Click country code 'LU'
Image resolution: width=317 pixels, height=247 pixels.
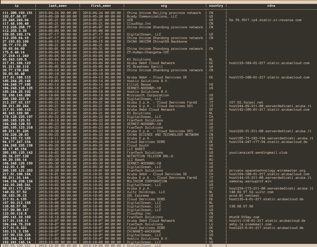click(x=211, y=224)
